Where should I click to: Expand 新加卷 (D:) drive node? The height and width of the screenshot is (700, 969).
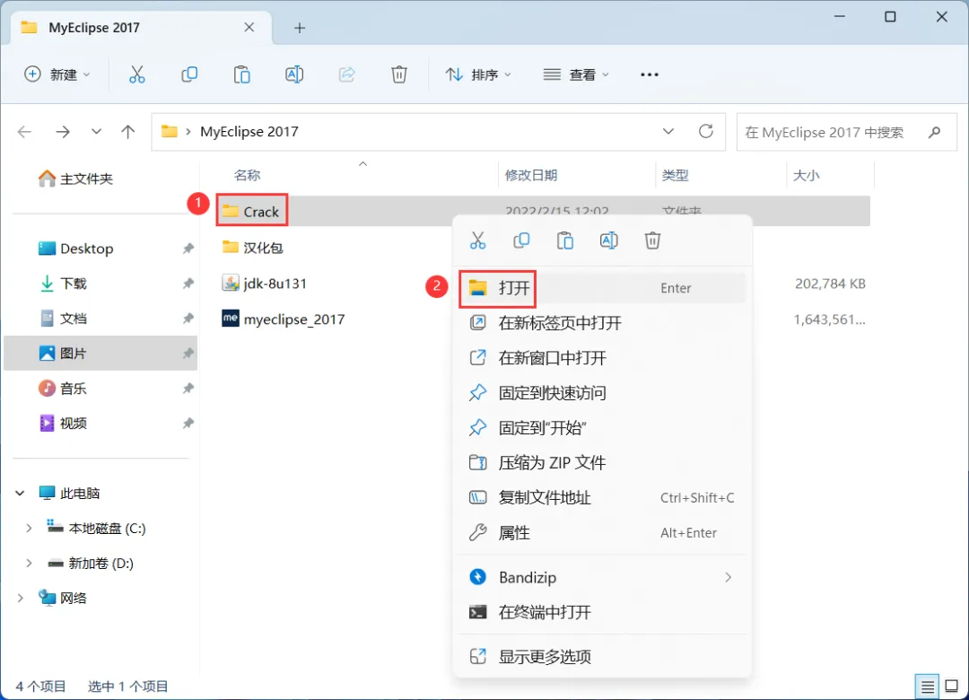29,564
